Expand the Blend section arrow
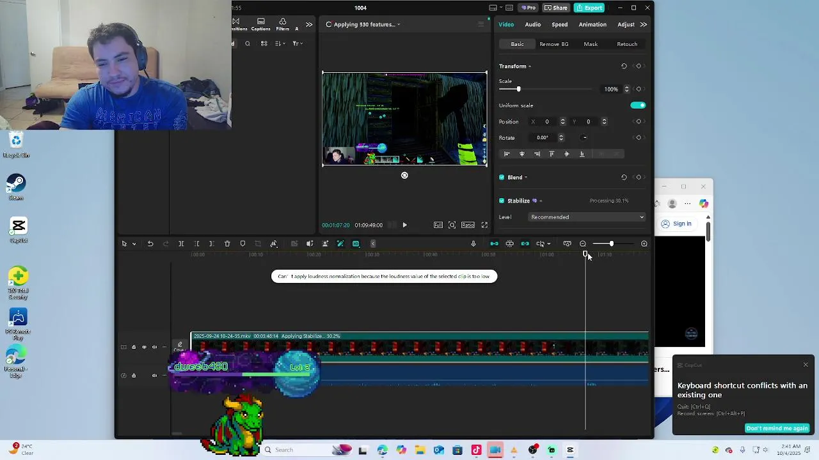 (526, 178)
